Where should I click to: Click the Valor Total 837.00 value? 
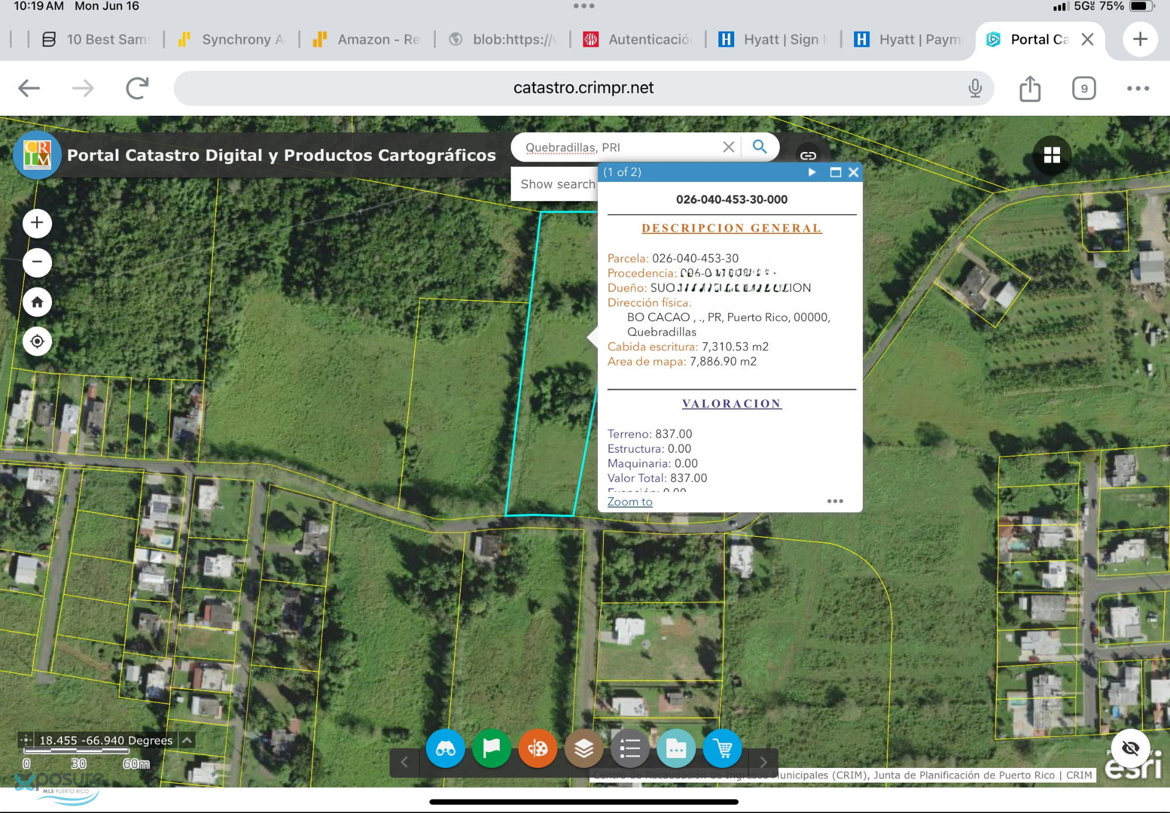click(689, 478)
